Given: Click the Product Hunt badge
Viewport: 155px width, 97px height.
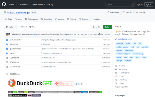Looking at the screenshot, I should pyautogui.click(x=64, y=84).
